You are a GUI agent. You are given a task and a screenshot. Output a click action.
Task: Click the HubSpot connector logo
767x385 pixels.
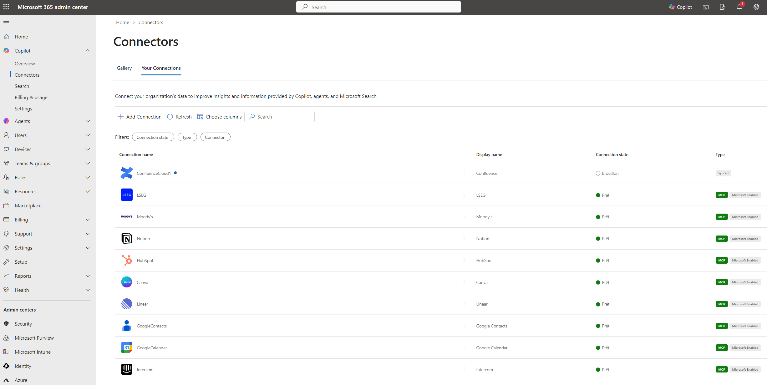pyautogui.click(x=126, y=260)
